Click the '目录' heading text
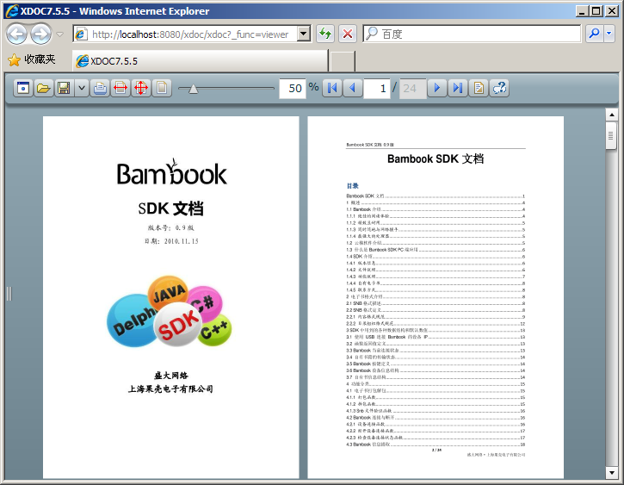This screenshot has height=485, width=624. point(353,186)
